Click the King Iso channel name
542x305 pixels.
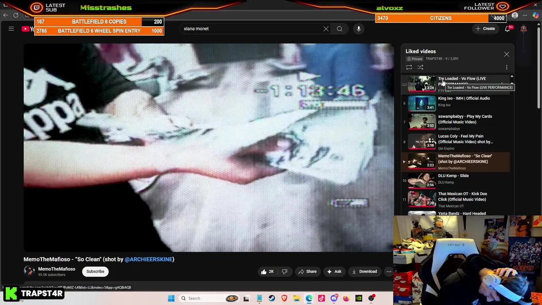click(x=444, y=105)
